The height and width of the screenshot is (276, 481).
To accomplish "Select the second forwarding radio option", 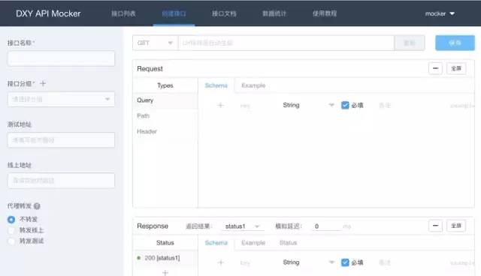I will [11, 230].
